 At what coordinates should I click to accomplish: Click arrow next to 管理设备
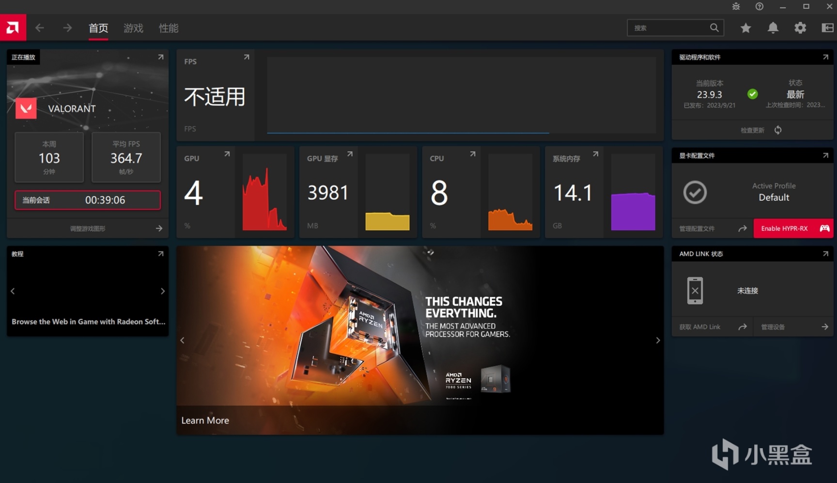coord(825,327)
